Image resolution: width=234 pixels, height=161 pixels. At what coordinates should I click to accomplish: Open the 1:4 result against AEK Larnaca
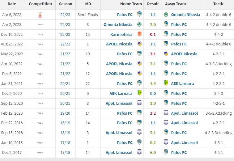(x=153, y=83)
